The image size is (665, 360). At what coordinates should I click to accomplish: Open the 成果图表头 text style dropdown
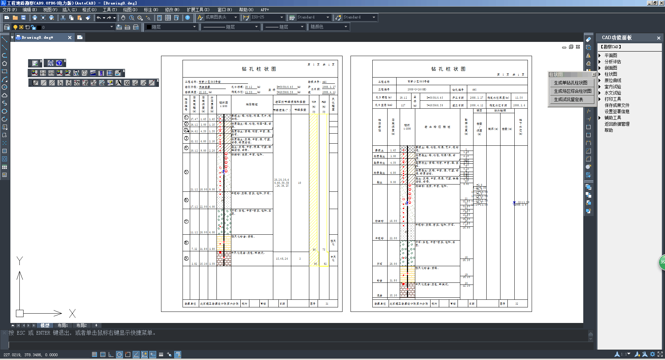236,17
